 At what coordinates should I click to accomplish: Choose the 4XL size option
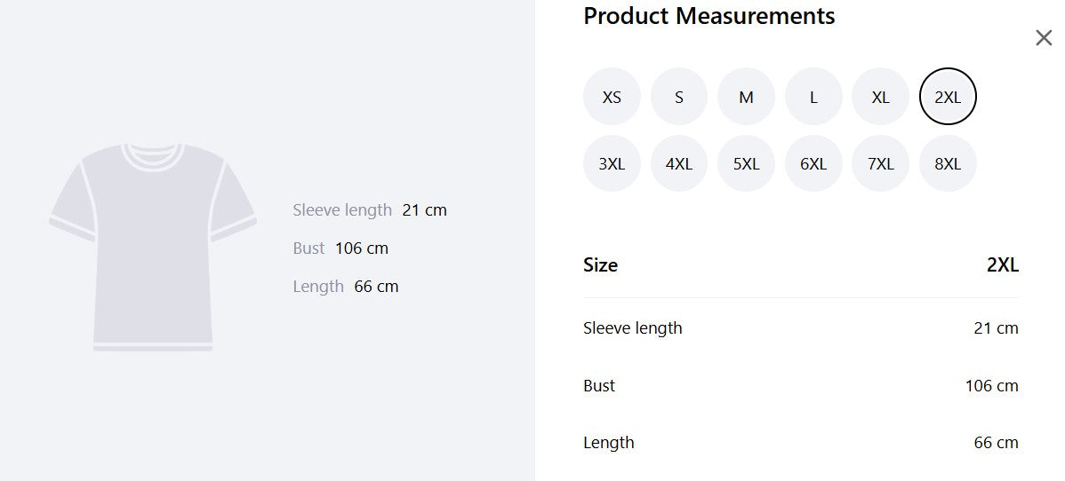[x=678, y=163]
